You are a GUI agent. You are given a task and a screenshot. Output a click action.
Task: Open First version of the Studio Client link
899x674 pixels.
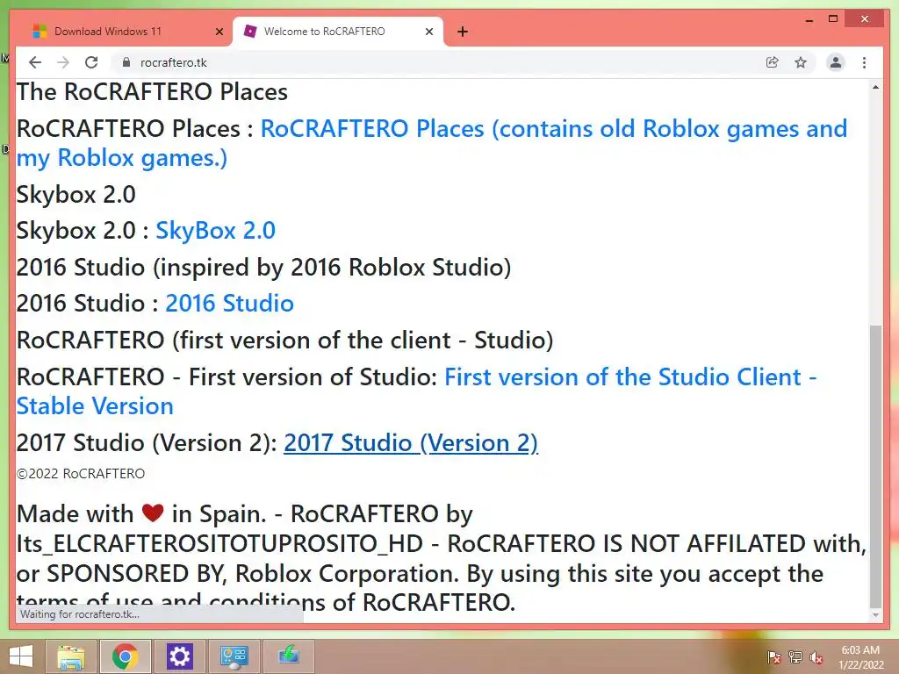pyautogui.click(x=416, y=391)
